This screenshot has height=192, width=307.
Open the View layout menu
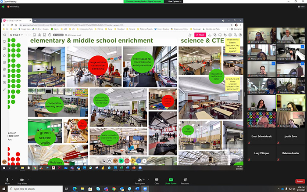coord(301,7)
